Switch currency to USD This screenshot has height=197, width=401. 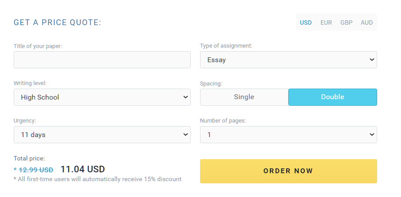click(x=306, y=22)
